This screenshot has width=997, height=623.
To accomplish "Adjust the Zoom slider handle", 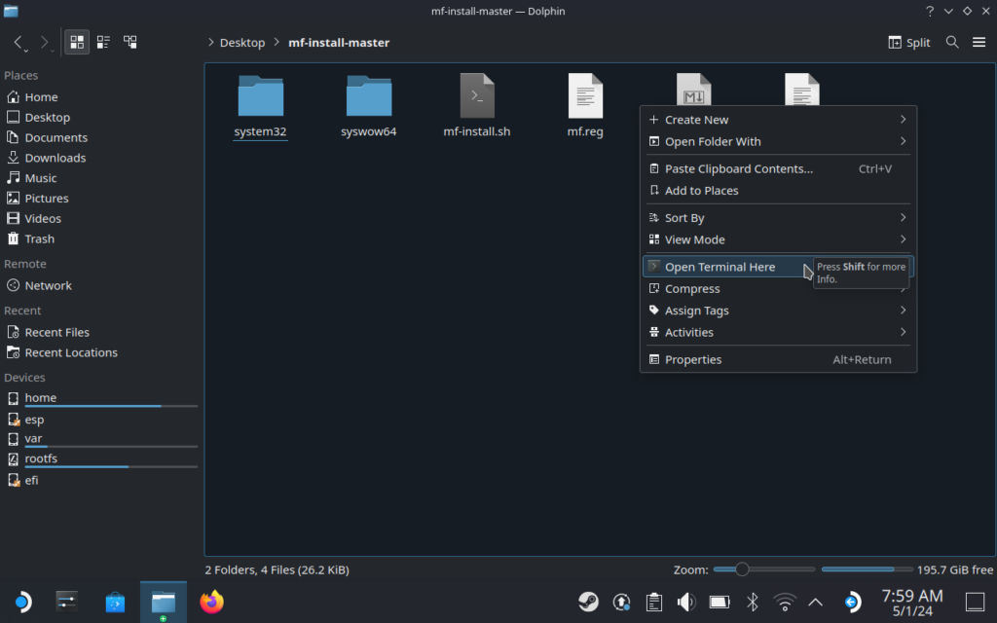I will click(741, 569).
